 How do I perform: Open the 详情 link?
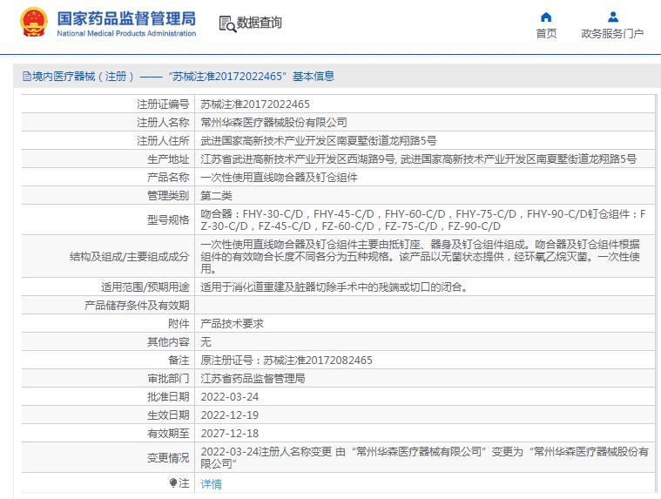coord(212,484)
